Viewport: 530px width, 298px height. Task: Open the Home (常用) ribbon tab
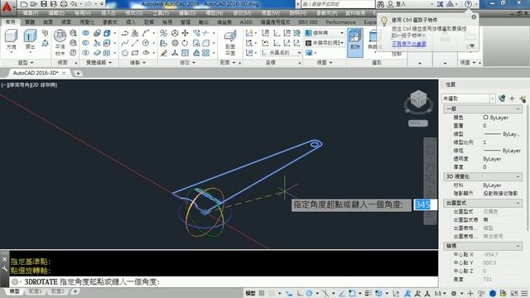coord(11,22)
